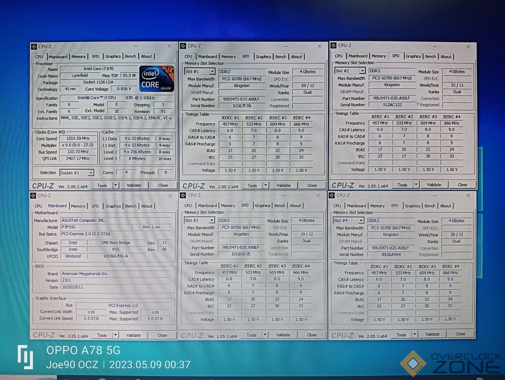Open the Memory tab in the Motherboard window
Image resolution: width=505 pixels, height=380 pixels.
click(78, 206)
